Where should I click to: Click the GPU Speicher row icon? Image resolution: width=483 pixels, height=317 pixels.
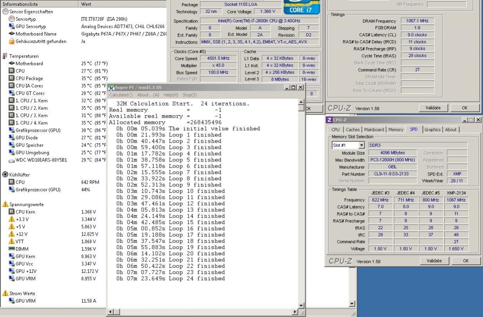tap(12, 145)
